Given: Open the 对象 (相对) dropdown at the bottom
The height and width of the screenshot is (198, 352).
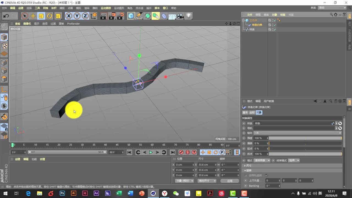Looking at the screenshot, I should (x=184, y=181).
